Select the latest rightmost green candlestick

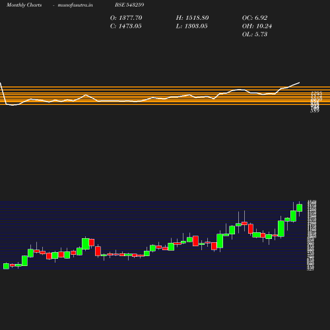(x=299, y=208)
